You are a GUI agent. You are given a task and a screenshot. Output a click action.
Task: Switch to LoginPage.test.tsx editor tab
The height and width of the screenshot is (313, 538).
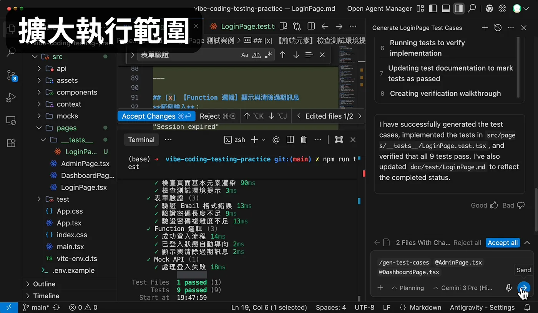(243, 26)
